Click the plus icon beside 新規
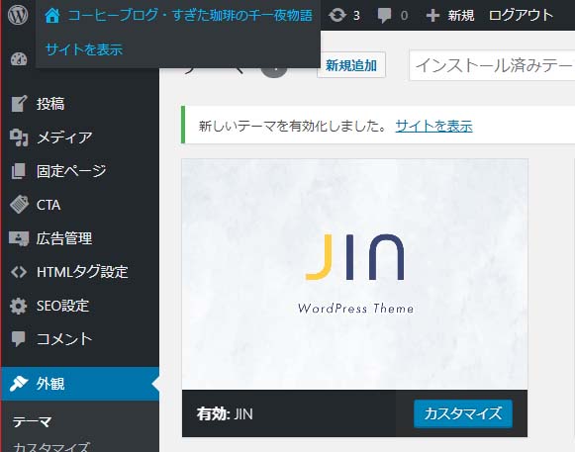 pyautogui.click(x=432, y=16)
